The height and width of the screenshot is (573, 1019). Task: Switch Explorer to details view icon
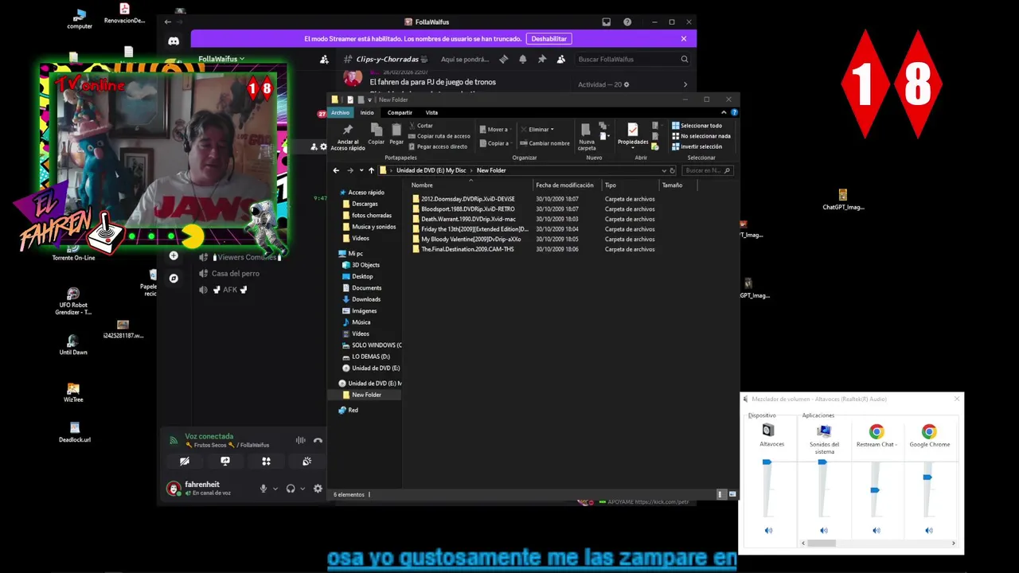[x=721, y=494]
